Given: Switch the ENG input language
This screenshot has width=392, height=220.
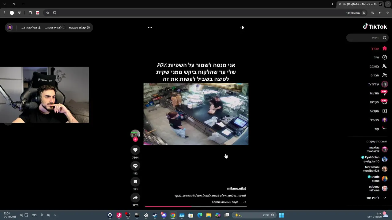Looking at the screenshot, I should point(34,215).
